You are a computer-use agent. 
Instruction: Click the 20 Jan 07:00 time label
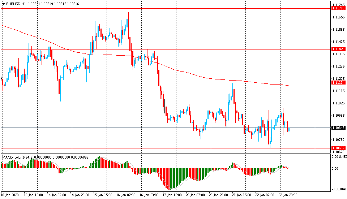pos(195,195)
